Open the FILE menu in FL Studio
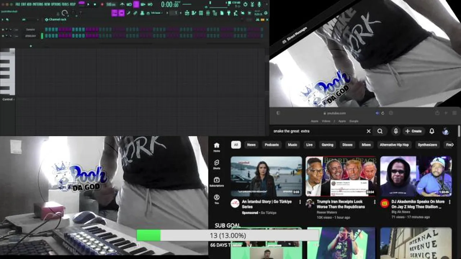461x259 pixels. click(18, 4)
